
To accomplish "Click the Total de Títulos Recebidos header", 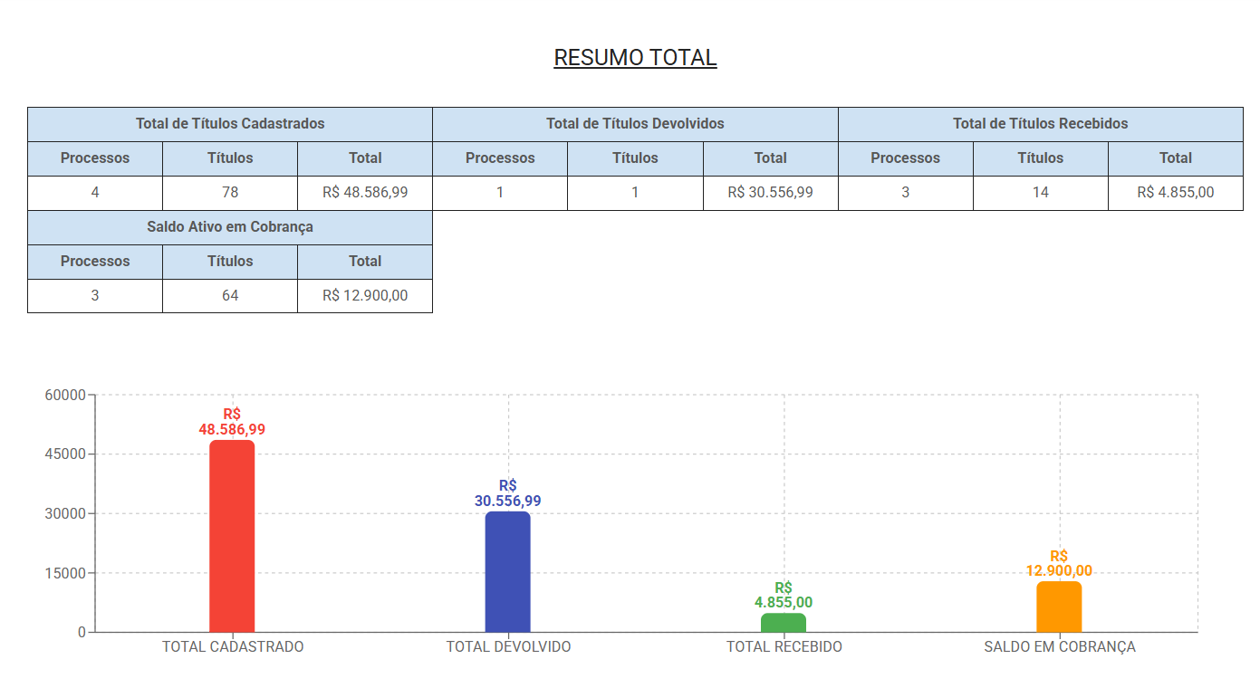I will click(1040, 124).
